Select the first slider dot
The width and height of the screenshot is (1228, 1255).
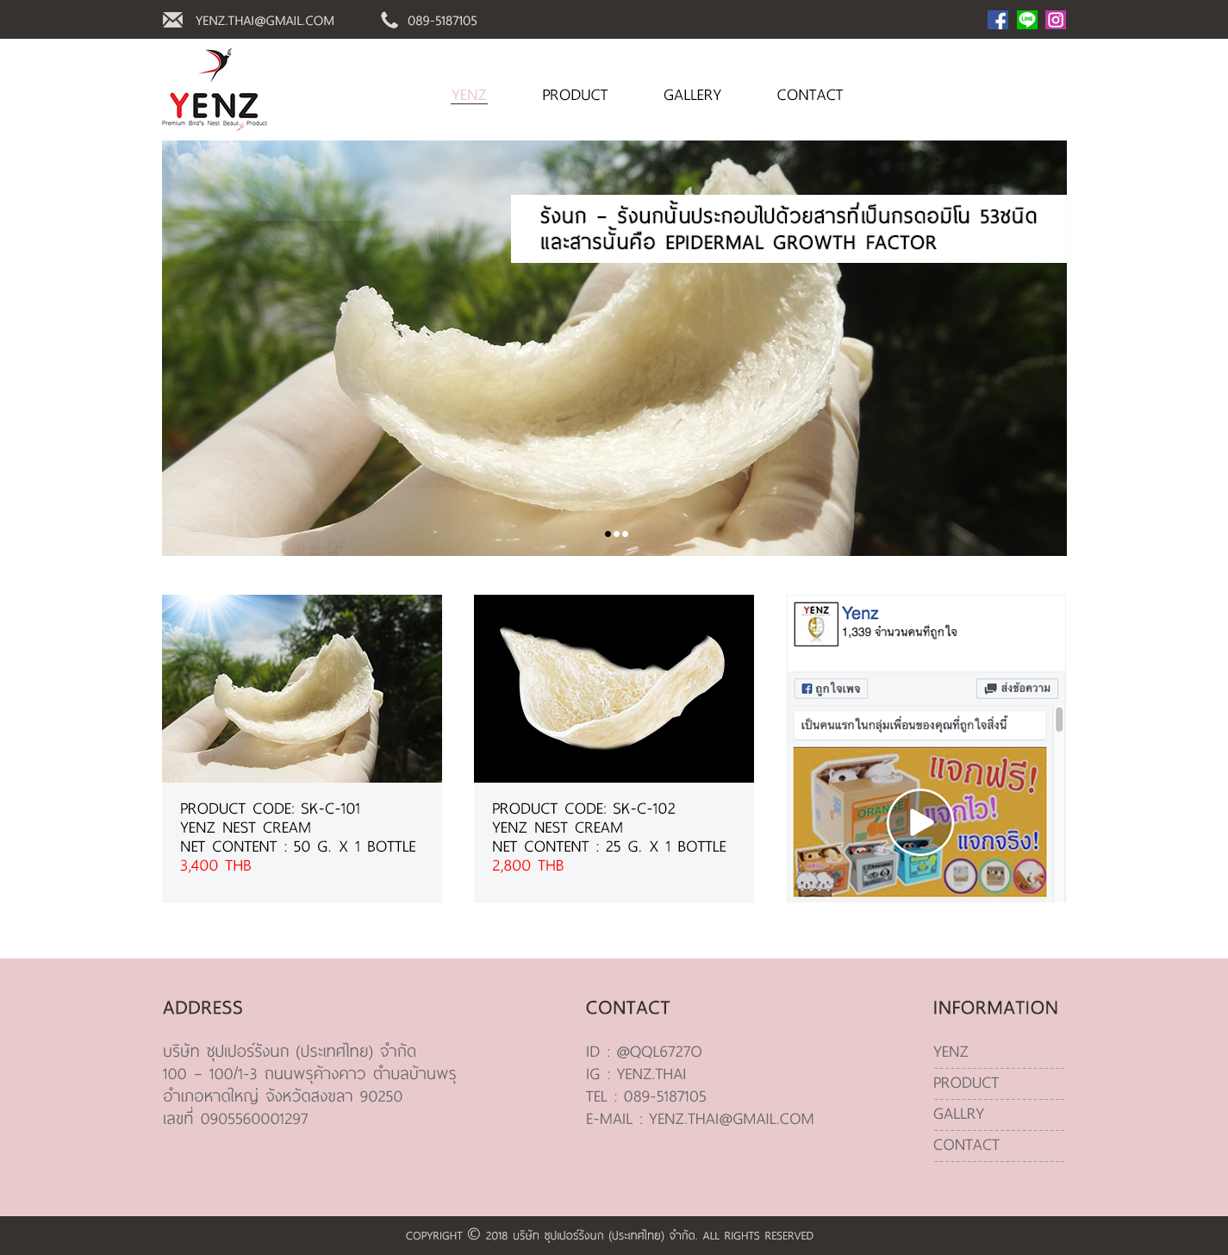click(608, 534)
